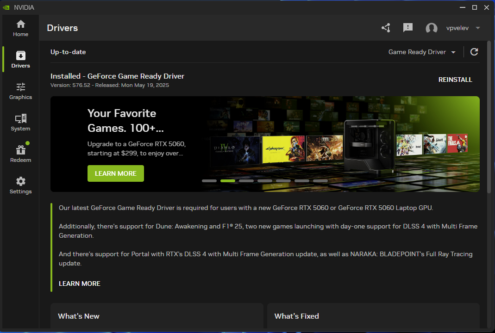Select the last banner carousel indicator
The height and width of the screenshot is (333, 495).
320,181
